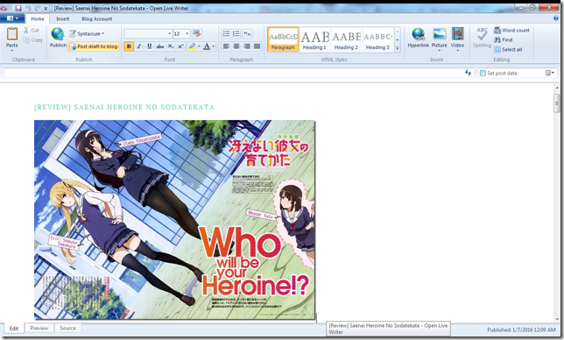The height and width of the screenshot is (340, 564).
Task: Apply the font color A button
Action: pyautogui.click(x=207, y=46)
